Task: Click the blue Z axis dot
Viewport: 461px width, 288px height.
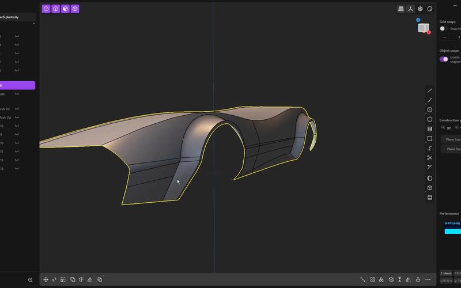Action: [x=418, y=20]
